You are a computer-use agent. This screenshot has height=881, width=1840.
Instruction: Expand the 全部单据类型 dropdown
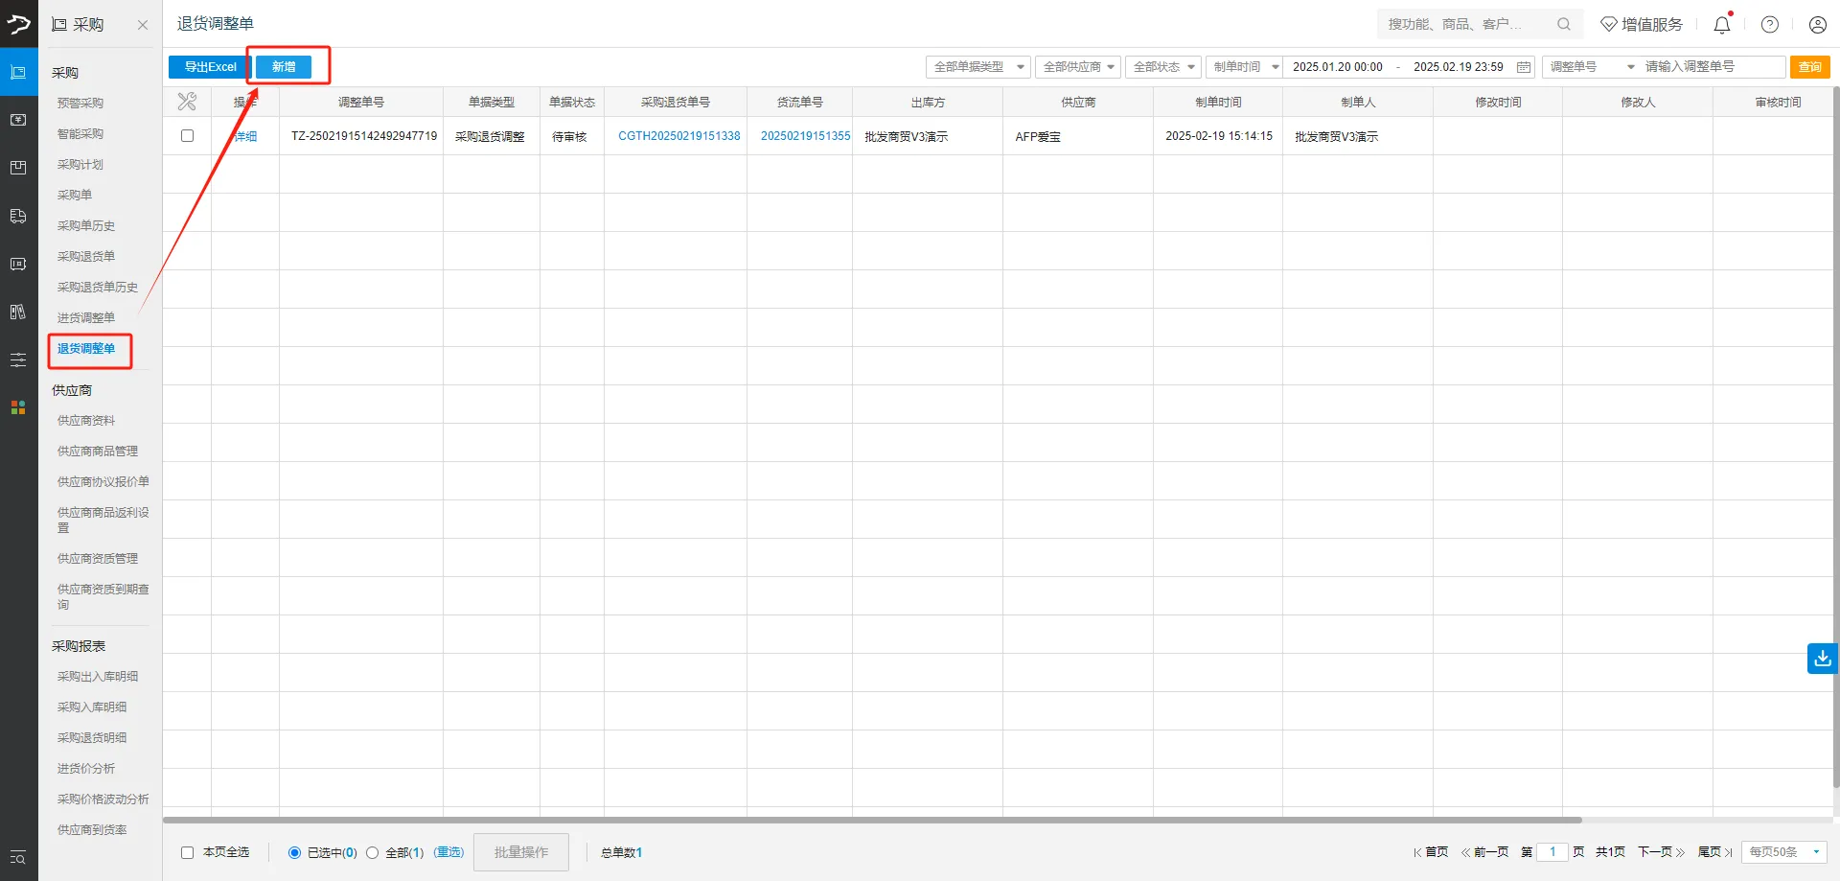977,67
